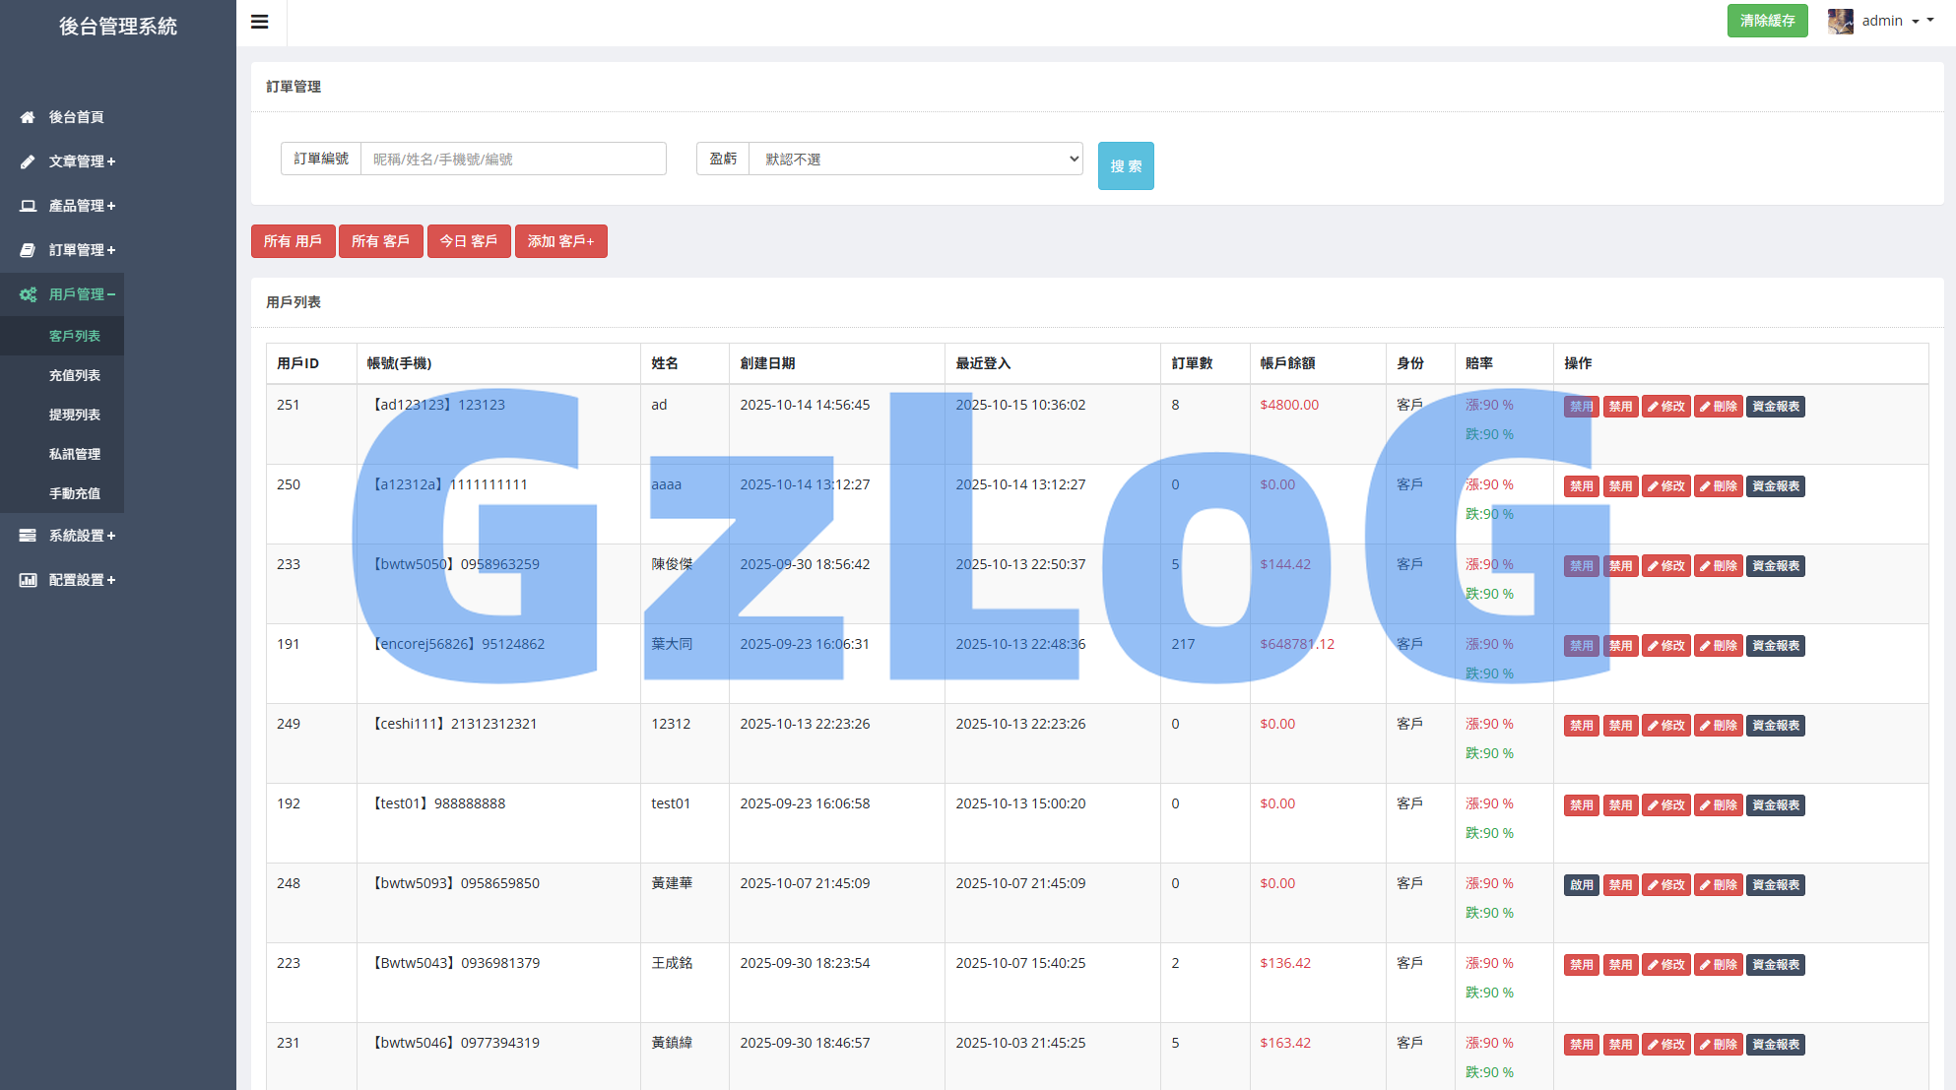Disable user 249 with the first 禁用 button
This screenshot has width=1956, height=1090.
[1581, 726]
